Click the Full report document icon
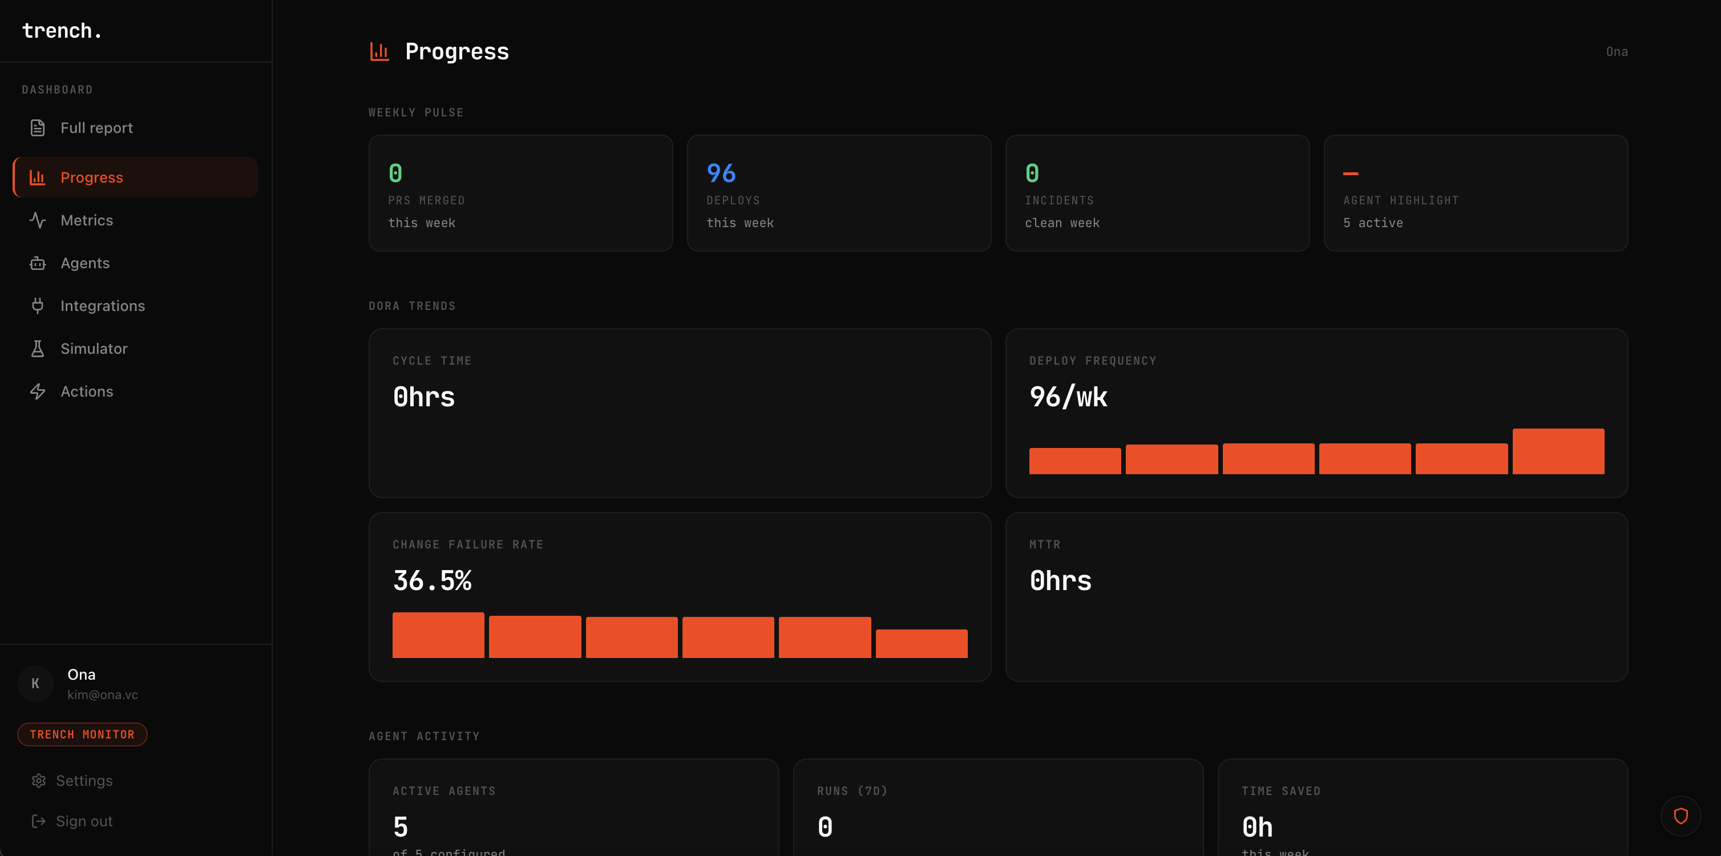The height and width of the screenshot is (856, 1721). pos(38,128)
